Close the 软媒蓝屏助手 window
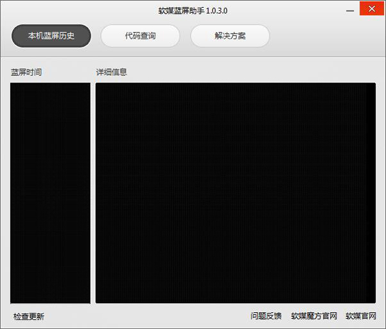The height and width of the screenshot is (329, 386). (x=372, y=8)
